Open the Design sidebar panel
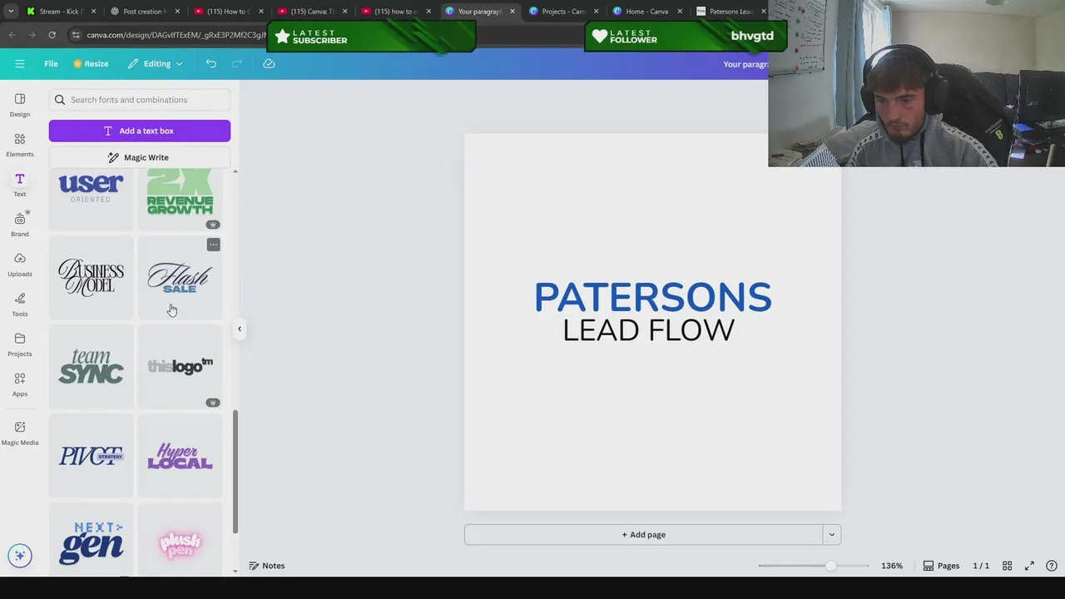The height and width of the screenshot is (599, 1065). click(20, 105)
